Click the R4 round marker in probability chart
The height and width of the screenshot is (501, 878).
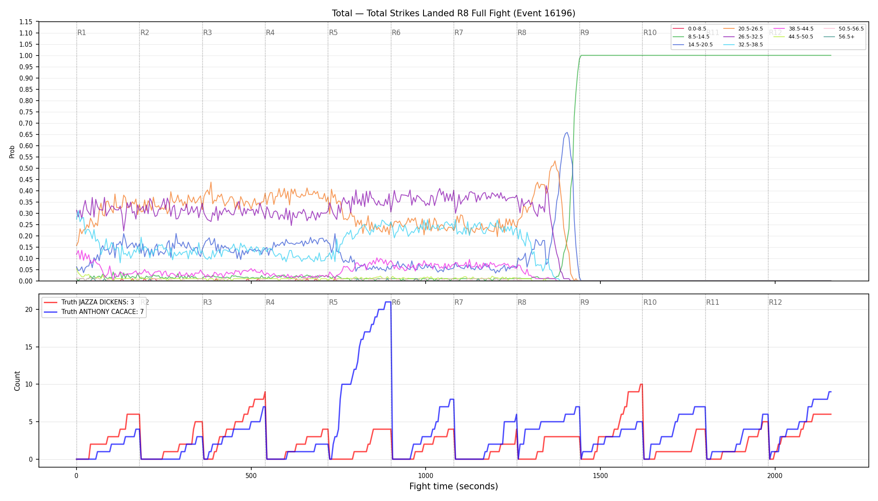click(x=270, y=33)
